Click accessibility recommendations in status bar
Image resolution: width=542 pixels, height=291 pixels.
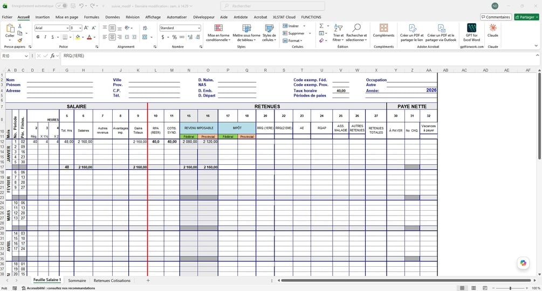point(58,288)
